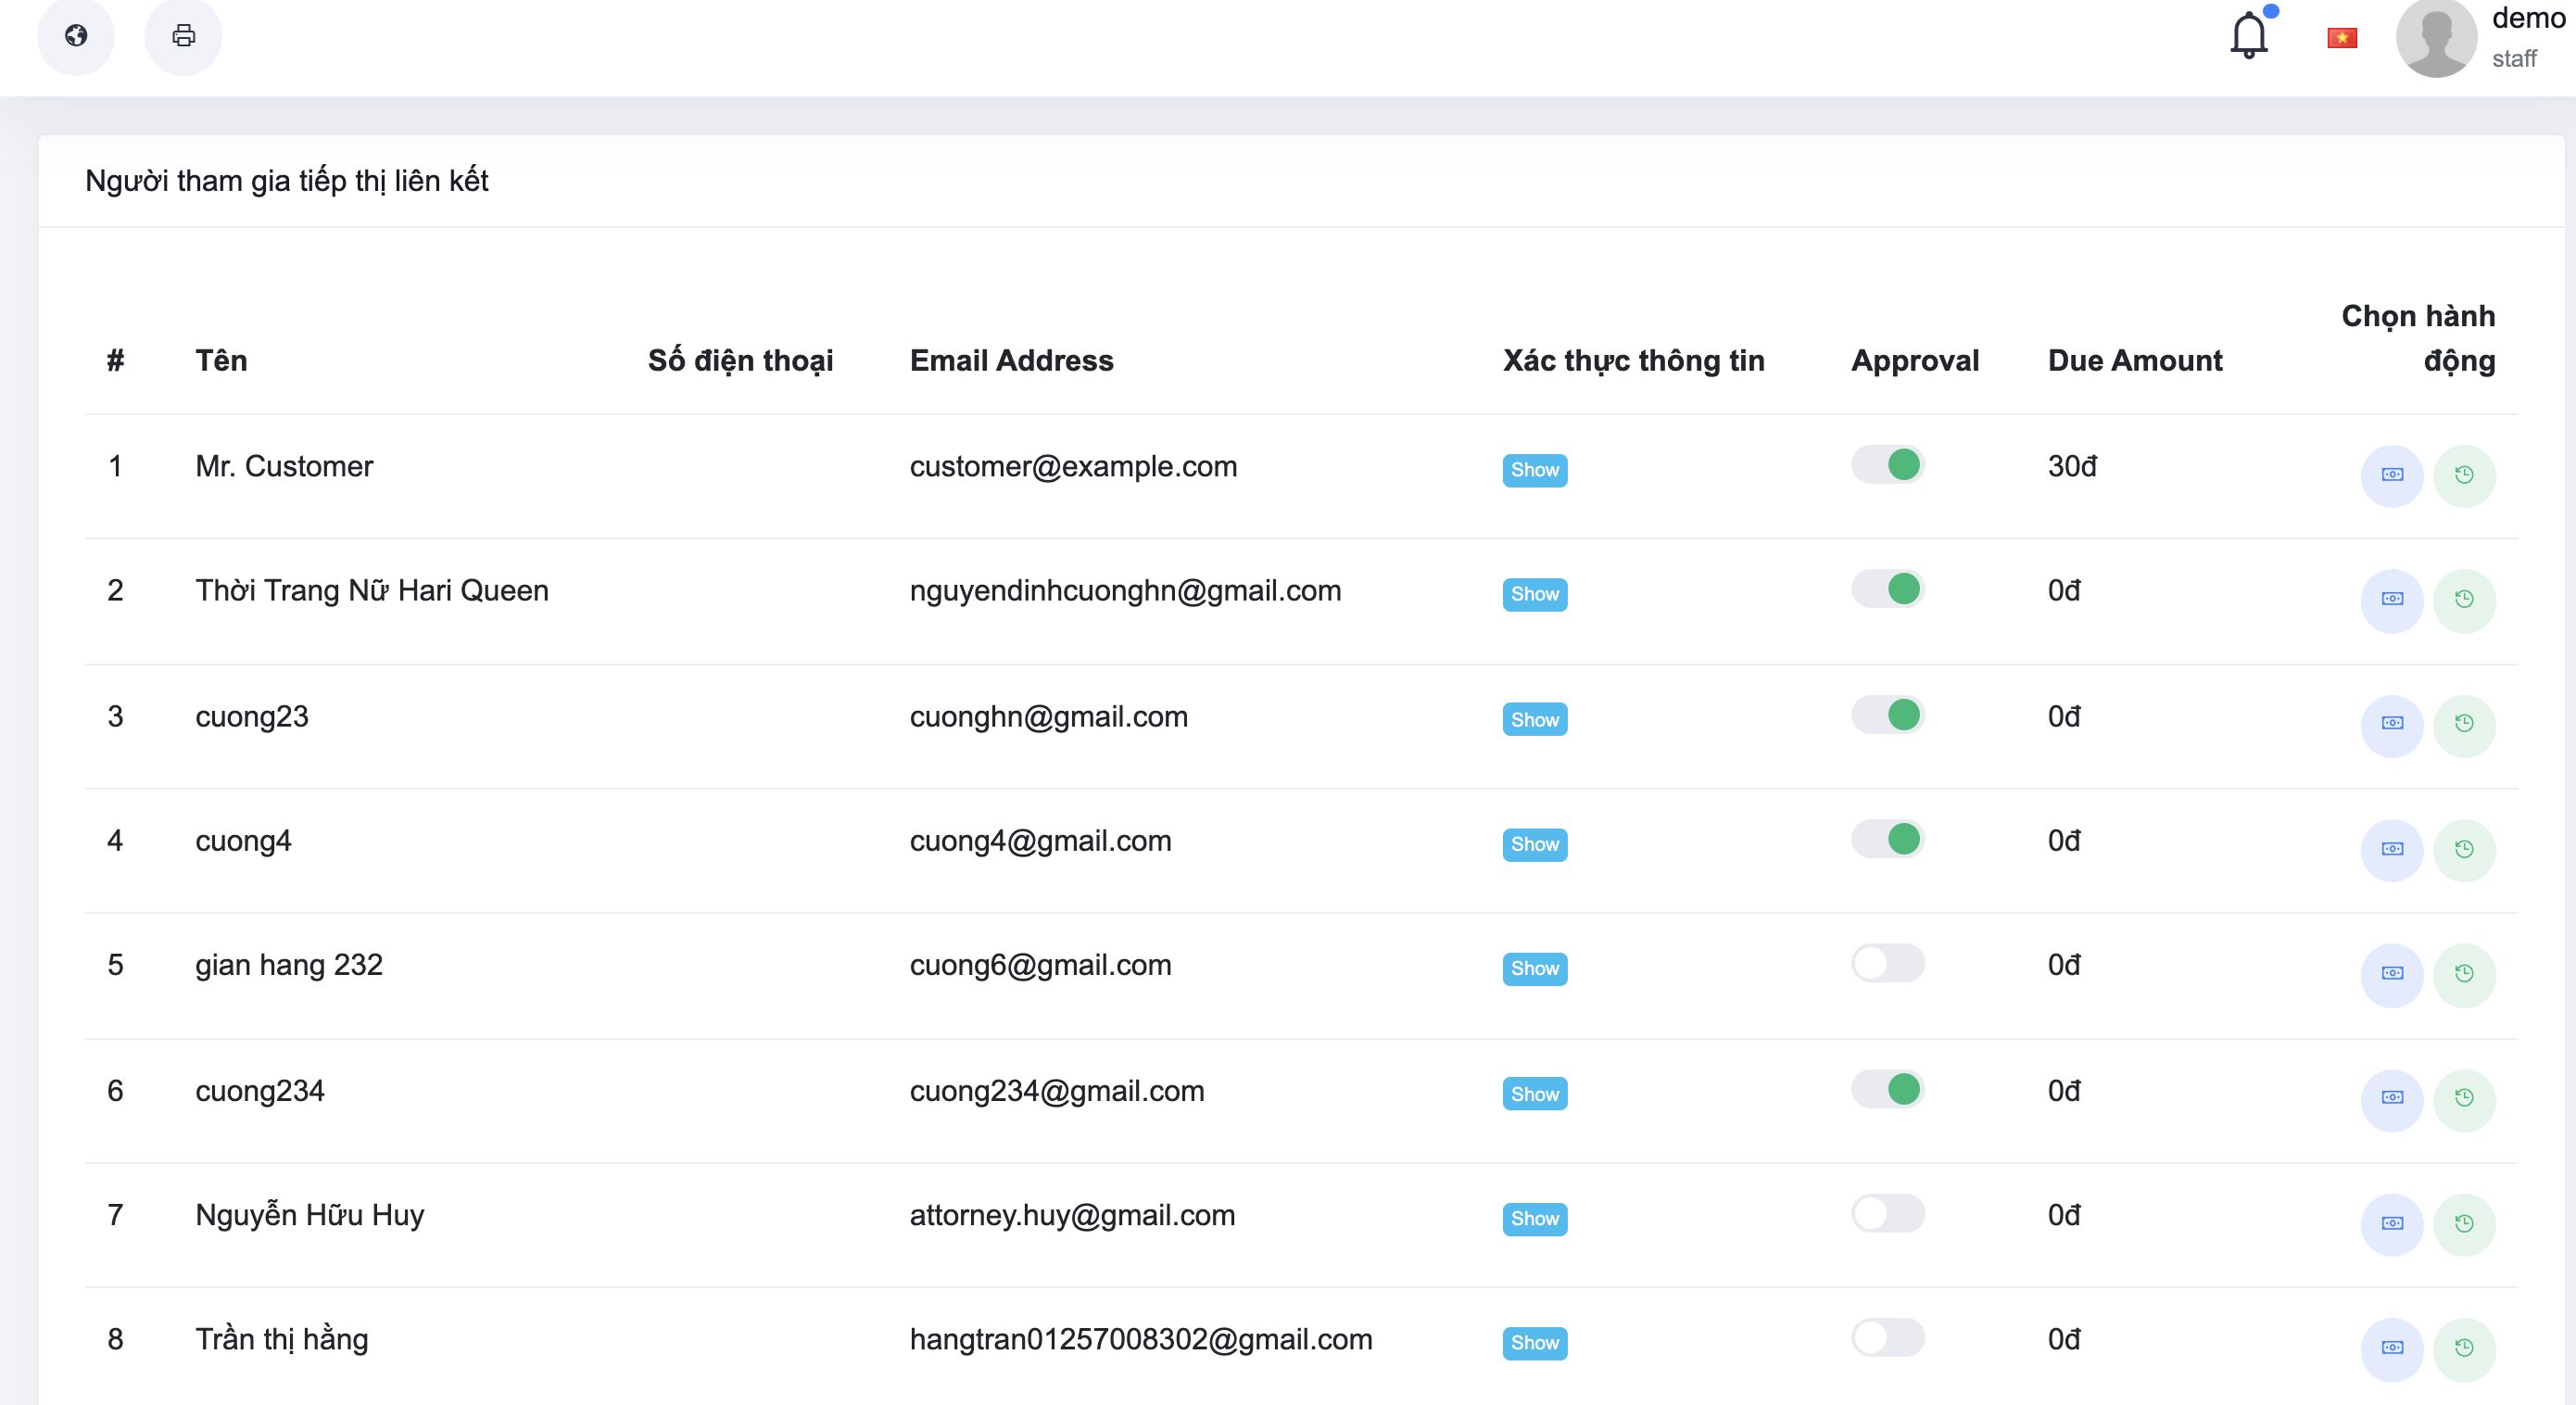Open the notifications bell
Image resolution: width=2576 pixels, height=1405 pixels.
[2249, 36]
